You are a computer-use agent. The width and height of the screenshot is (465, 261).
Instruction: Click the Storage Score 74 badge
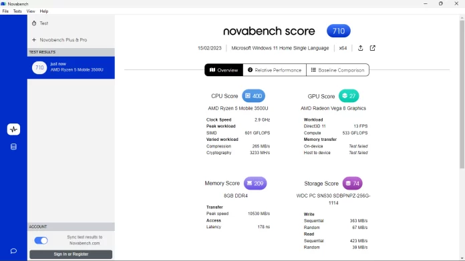tap(352, 184)
